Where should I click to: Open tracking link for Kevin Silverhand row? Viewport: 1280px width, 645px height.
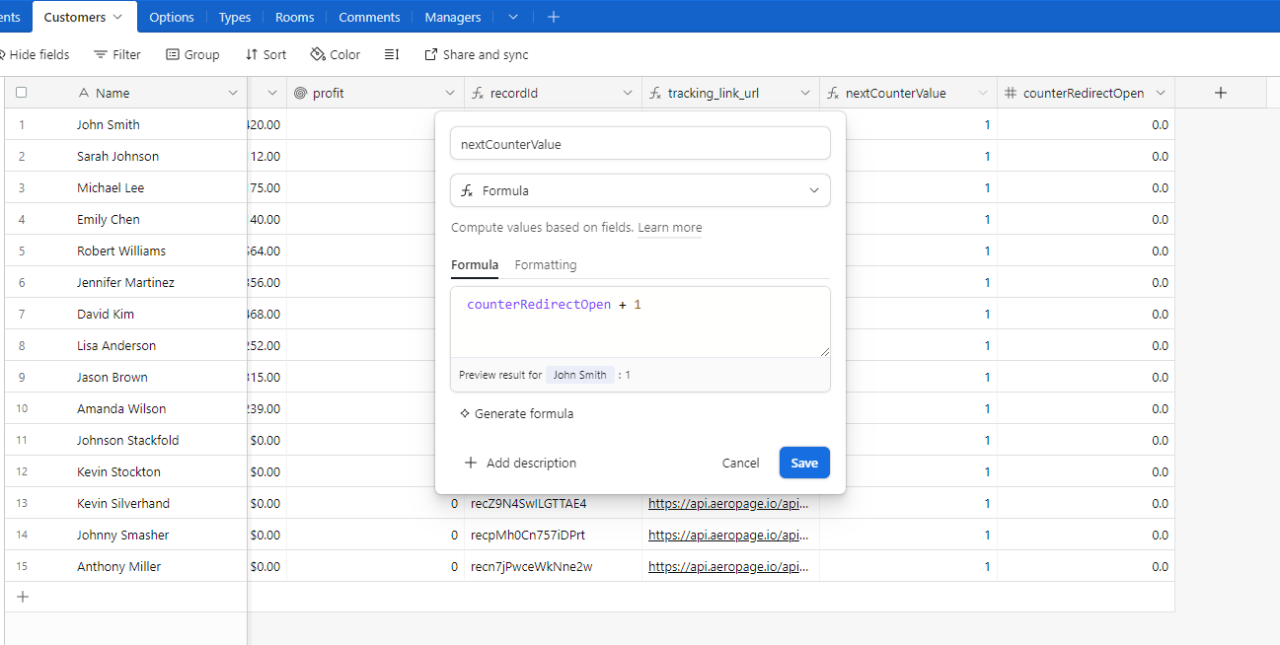click(x=728, y=503)
